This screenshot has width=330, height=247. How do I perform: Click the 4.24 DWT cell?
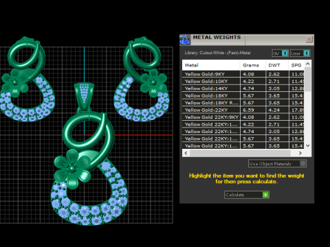click(277, 110)
